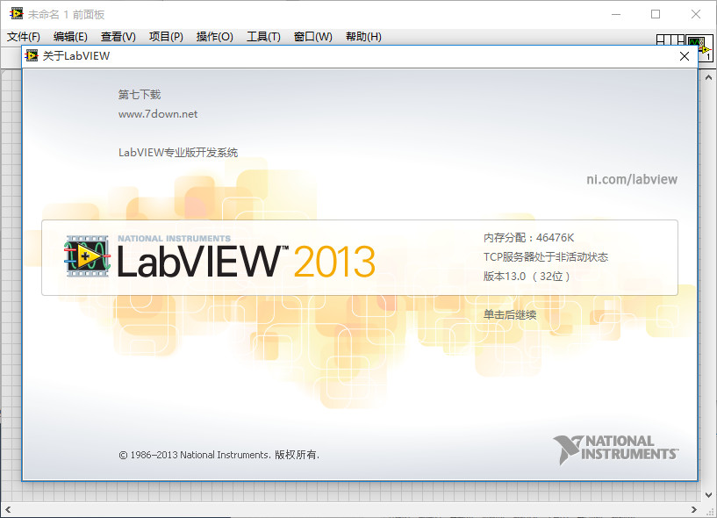Open the 操作(O) menu
The width and height of the screenshot is (717, 518).
tap(212, 36)
